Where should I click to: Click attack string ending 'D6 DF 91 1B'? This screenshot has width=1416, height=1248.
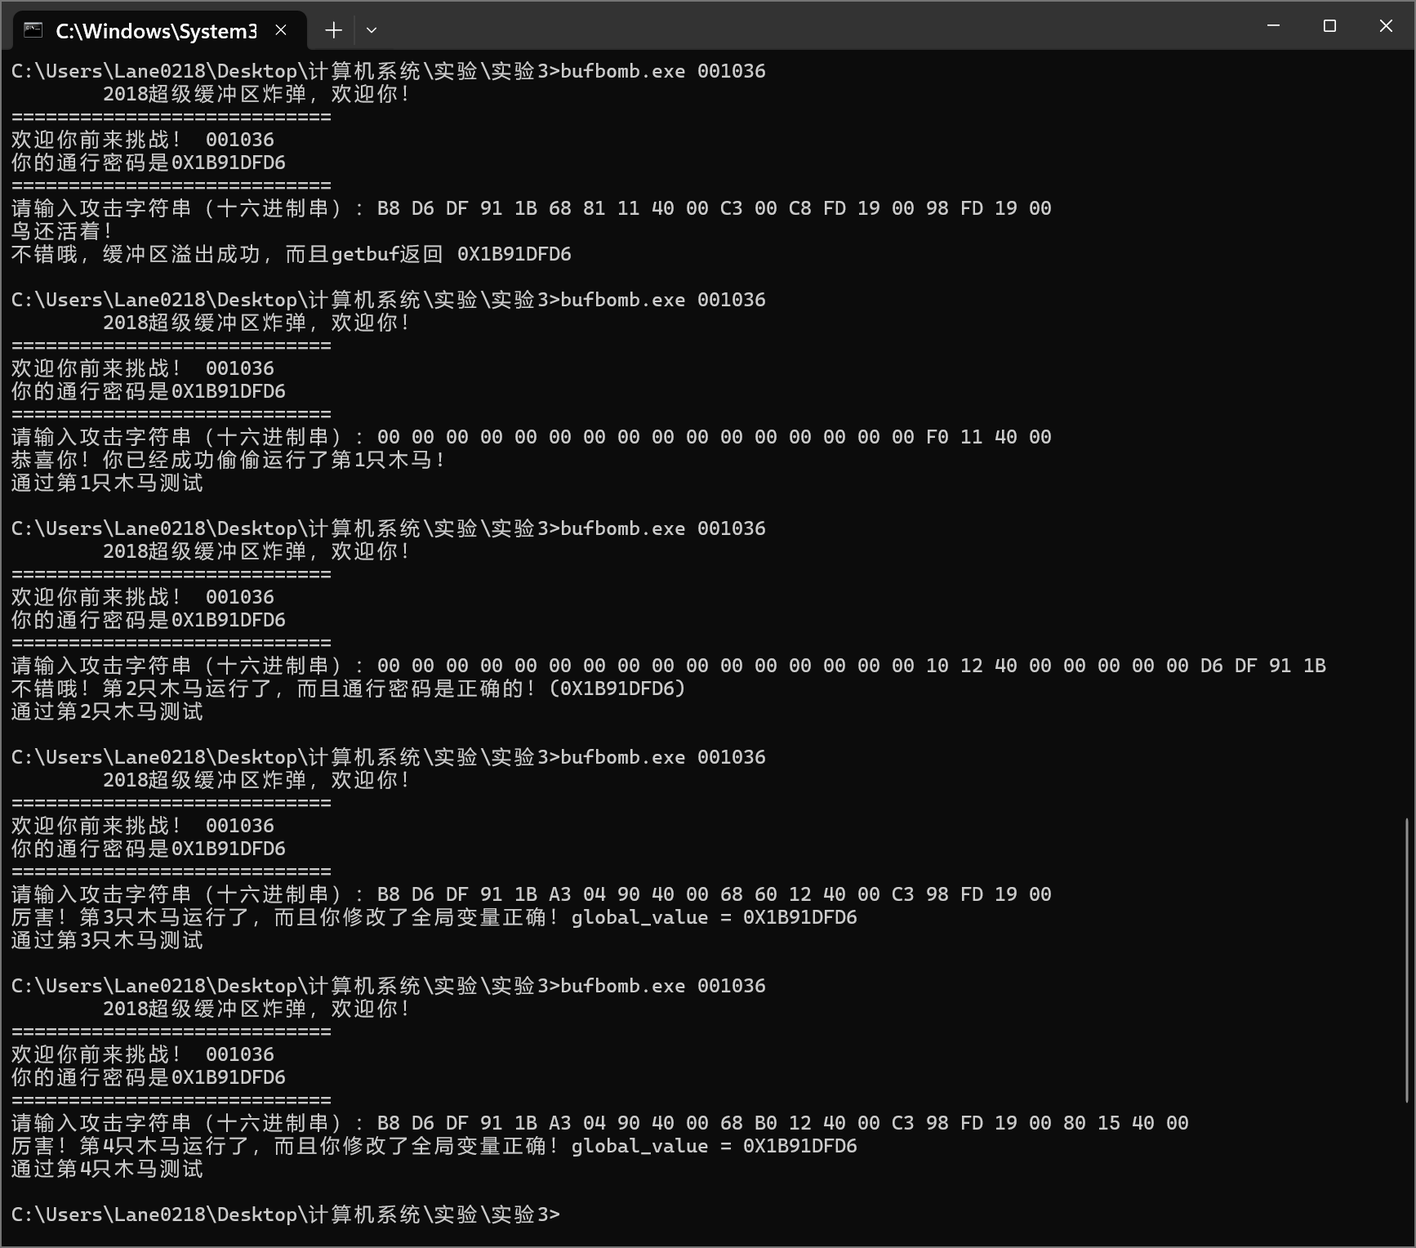[852, 666]
